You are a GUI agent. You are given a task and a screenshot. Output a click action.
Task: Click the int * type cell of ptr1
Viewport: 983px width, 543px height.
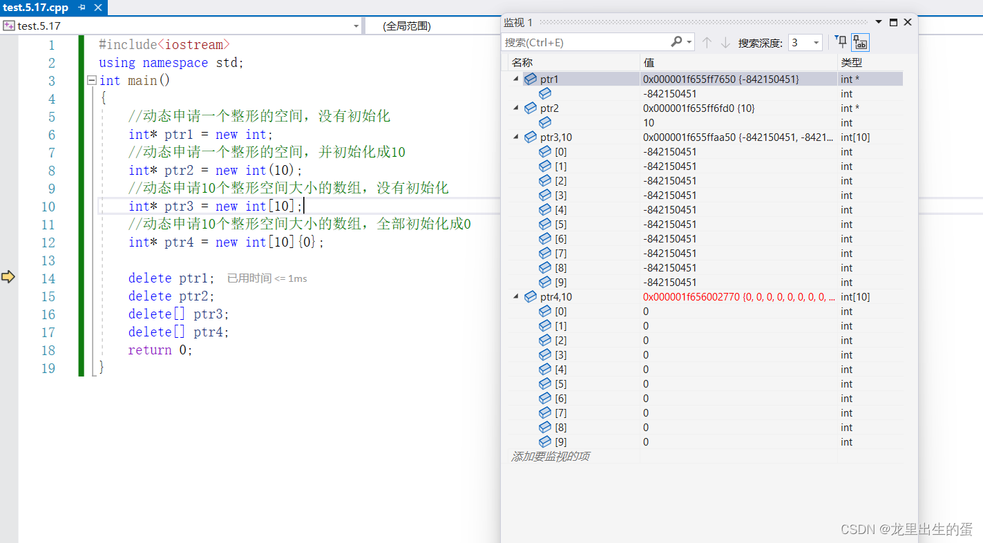click(x=870, y=79)
